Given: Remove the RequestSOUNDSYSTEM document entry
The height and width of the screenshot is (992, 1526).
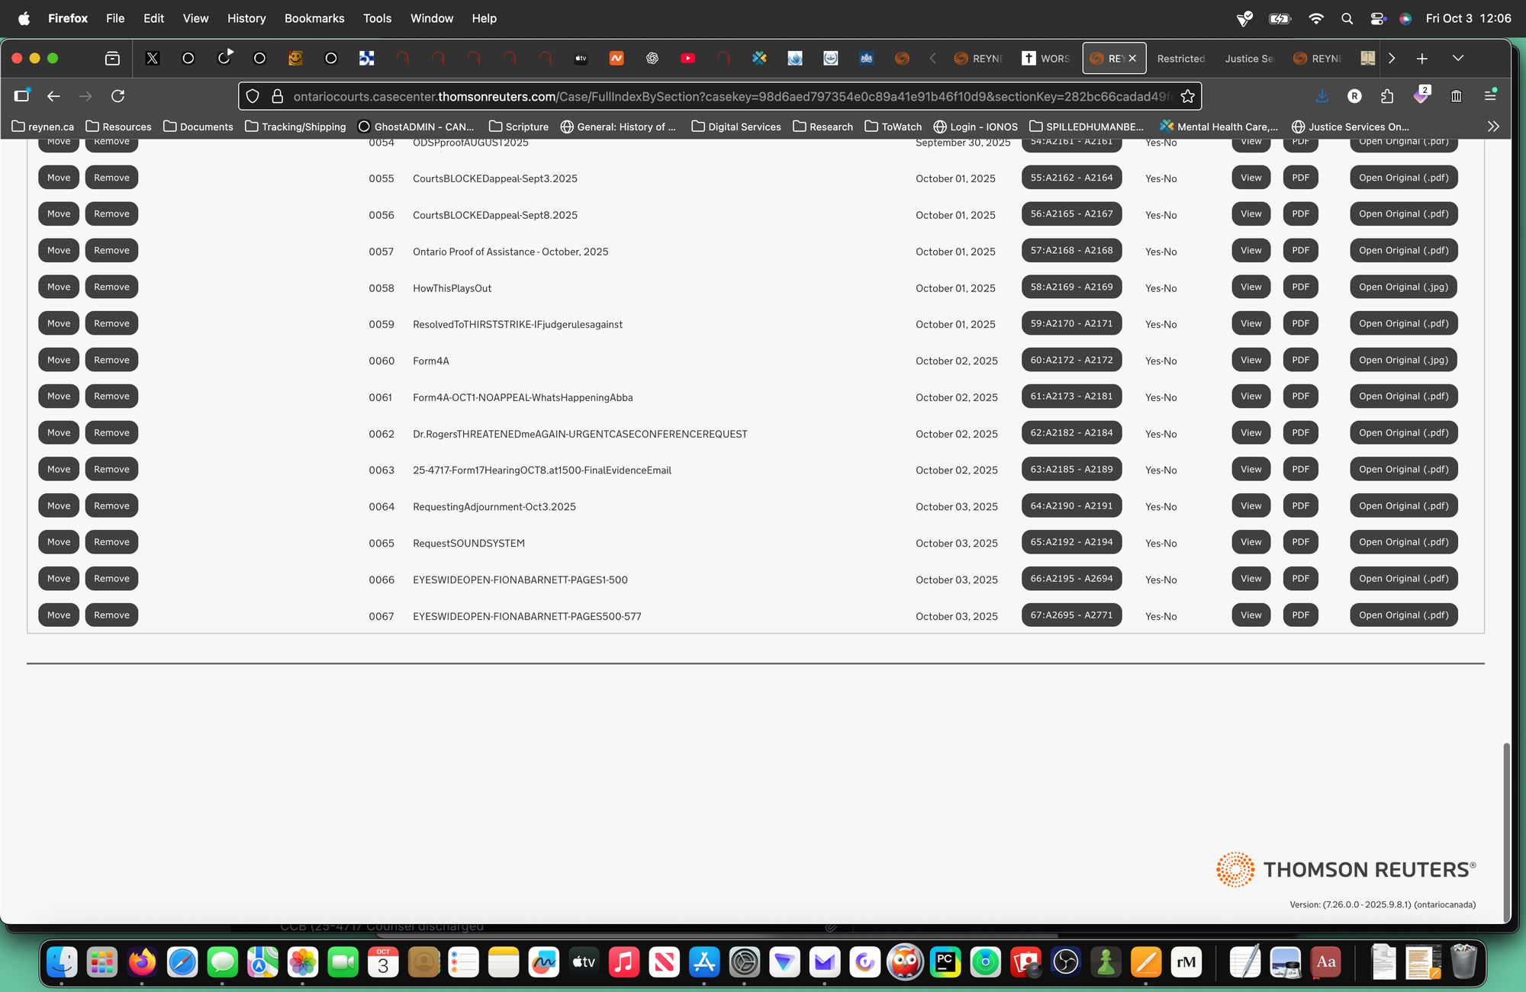Looking at the screenshot, I should 111,542.
